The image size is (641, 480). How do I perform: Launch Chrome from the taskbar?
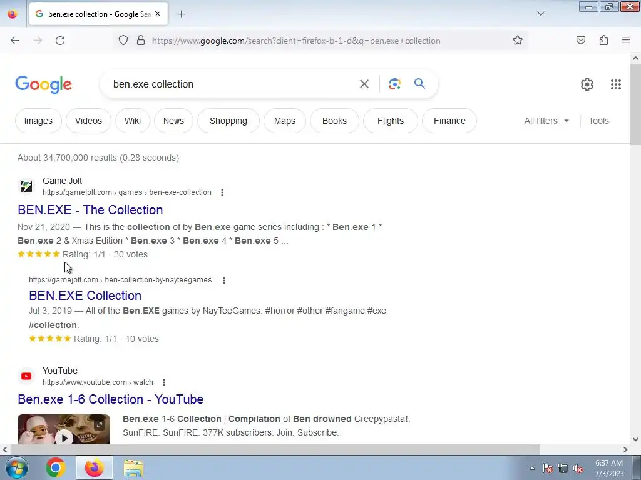(x=56, y=467)
